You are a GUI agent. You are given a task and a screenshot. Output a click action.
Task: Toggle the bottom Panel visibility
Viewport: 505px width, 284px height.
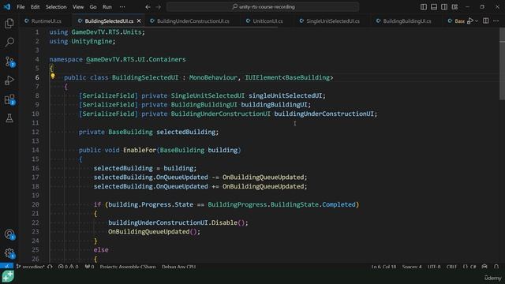[x=434, y=7]
